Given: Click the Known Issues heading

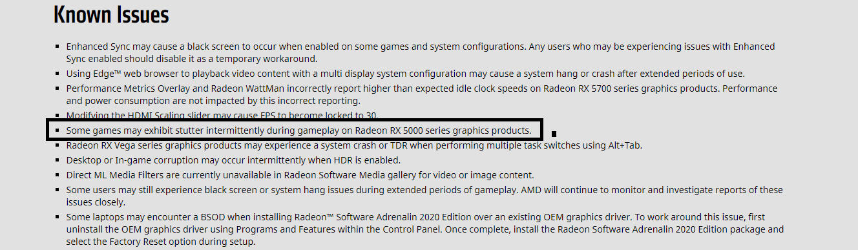Looking at the screenshot, I should [111, 15].
